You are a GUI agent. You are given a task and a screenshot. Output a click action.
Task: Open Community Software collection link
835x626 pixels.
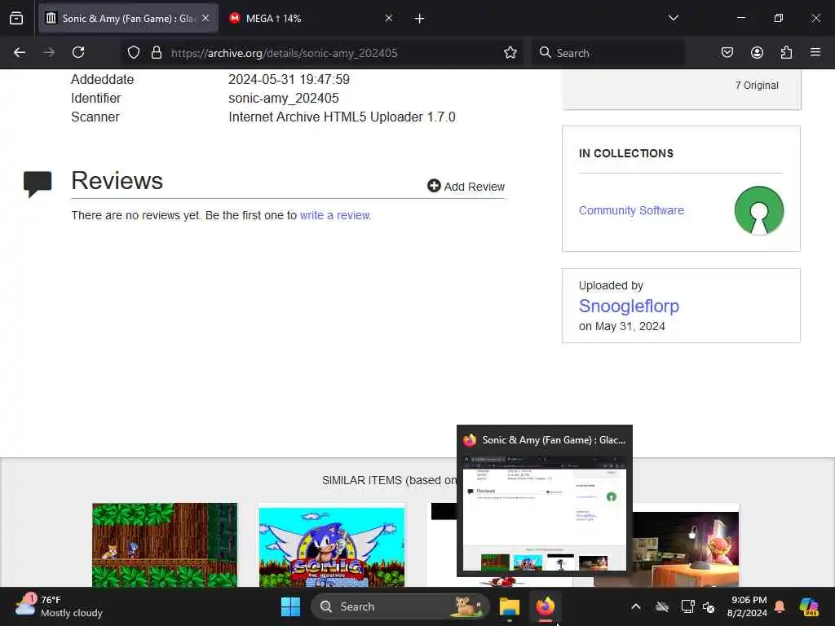(x=631, y=210)
